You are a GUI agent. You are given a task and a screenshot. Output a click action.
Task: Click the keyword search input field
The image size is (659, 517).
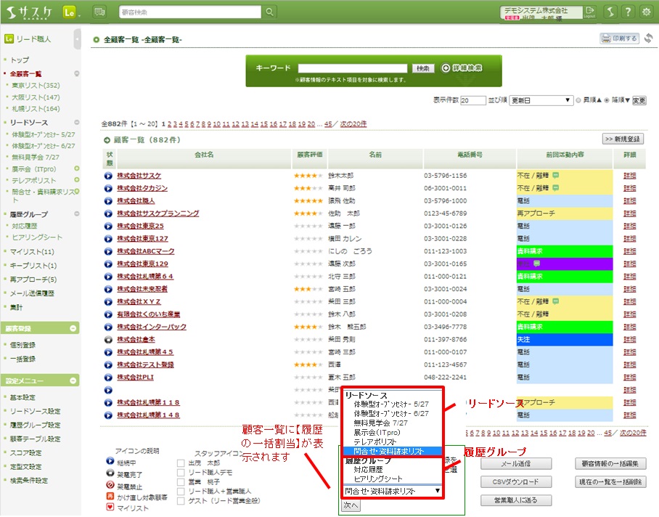[353, 68]
